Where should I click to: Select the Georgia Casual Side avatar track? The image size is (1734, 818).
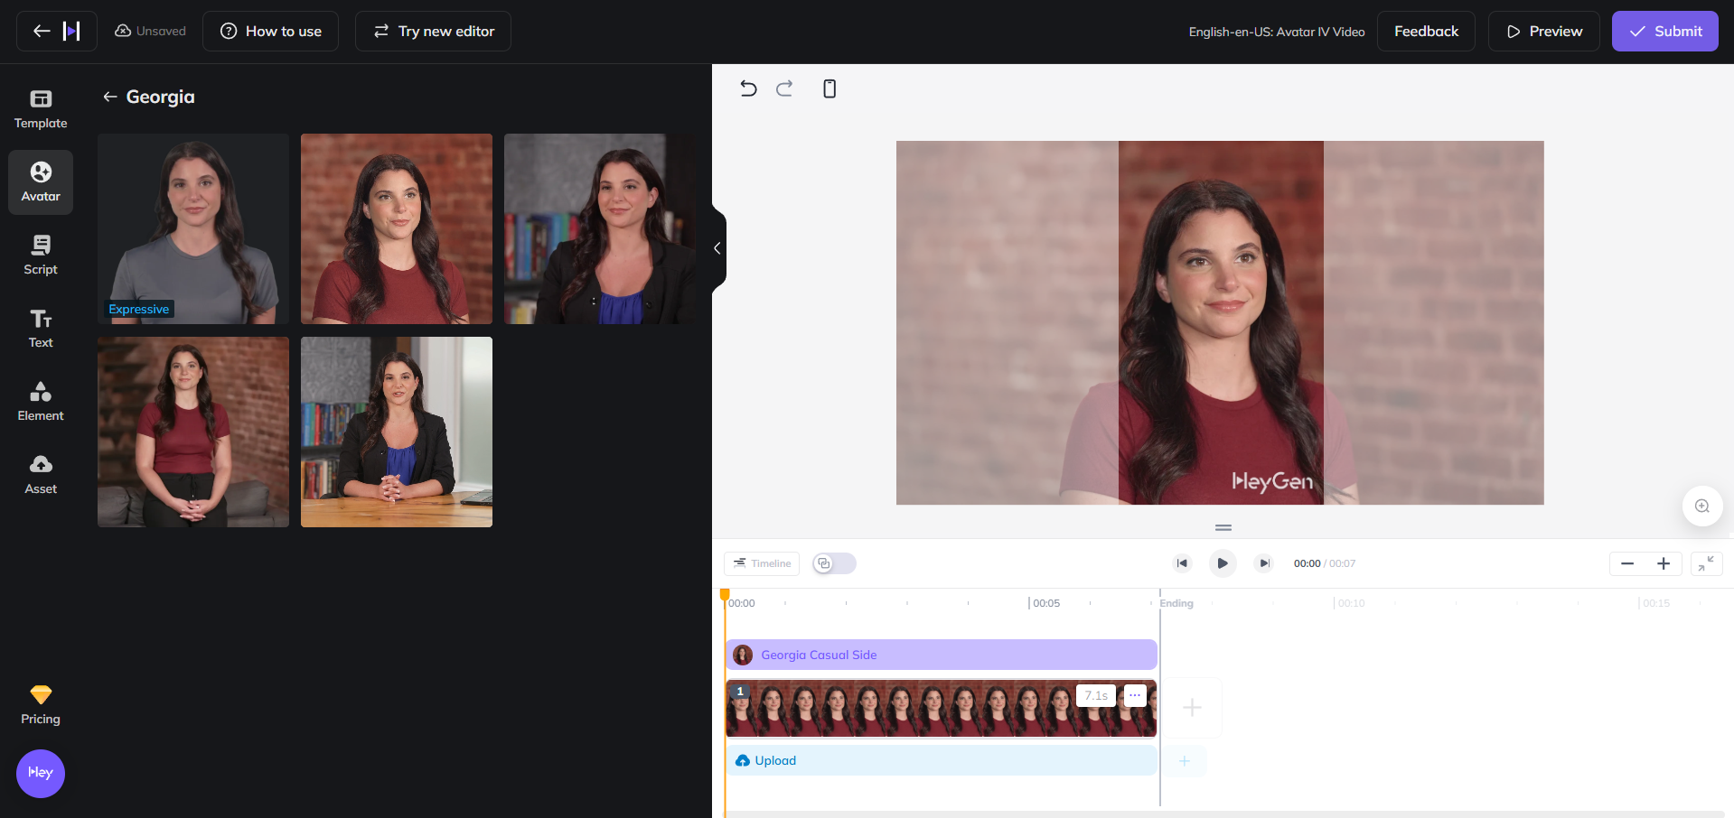pyautogui.click(x=942, y=655)
